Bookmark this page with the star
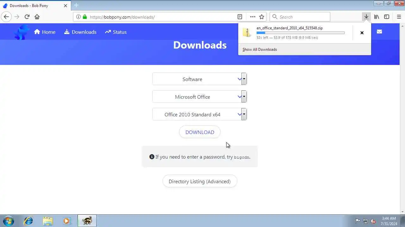Image resolution: width=405 pixels, height=227 pixels. (262, 17)
